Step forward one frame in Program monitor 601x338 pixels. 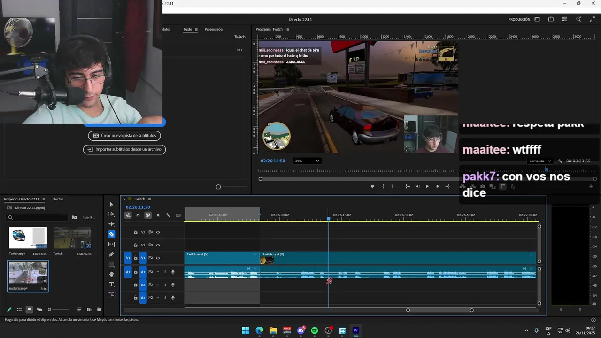(x=437, y=186)
